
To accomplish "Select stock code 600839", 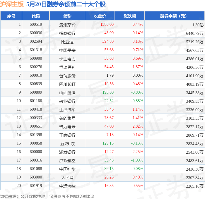I will (x=36, y=84).
